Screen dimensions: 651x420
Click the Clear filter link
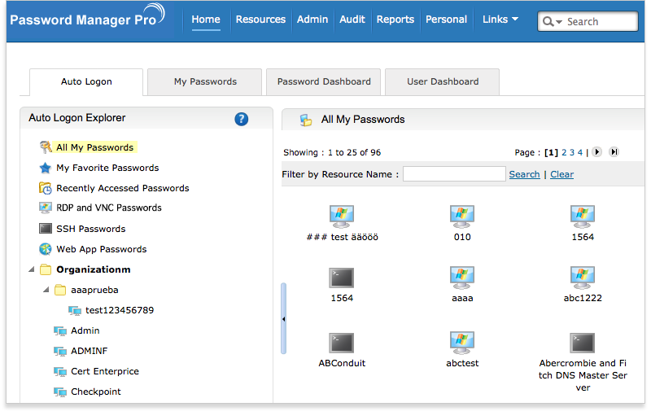(x=561, y=174)
